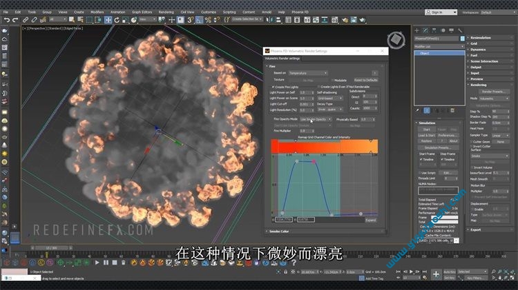Open the Decay Type dropdown
Viewport: 518px width, 290px height.
[330, 110]
